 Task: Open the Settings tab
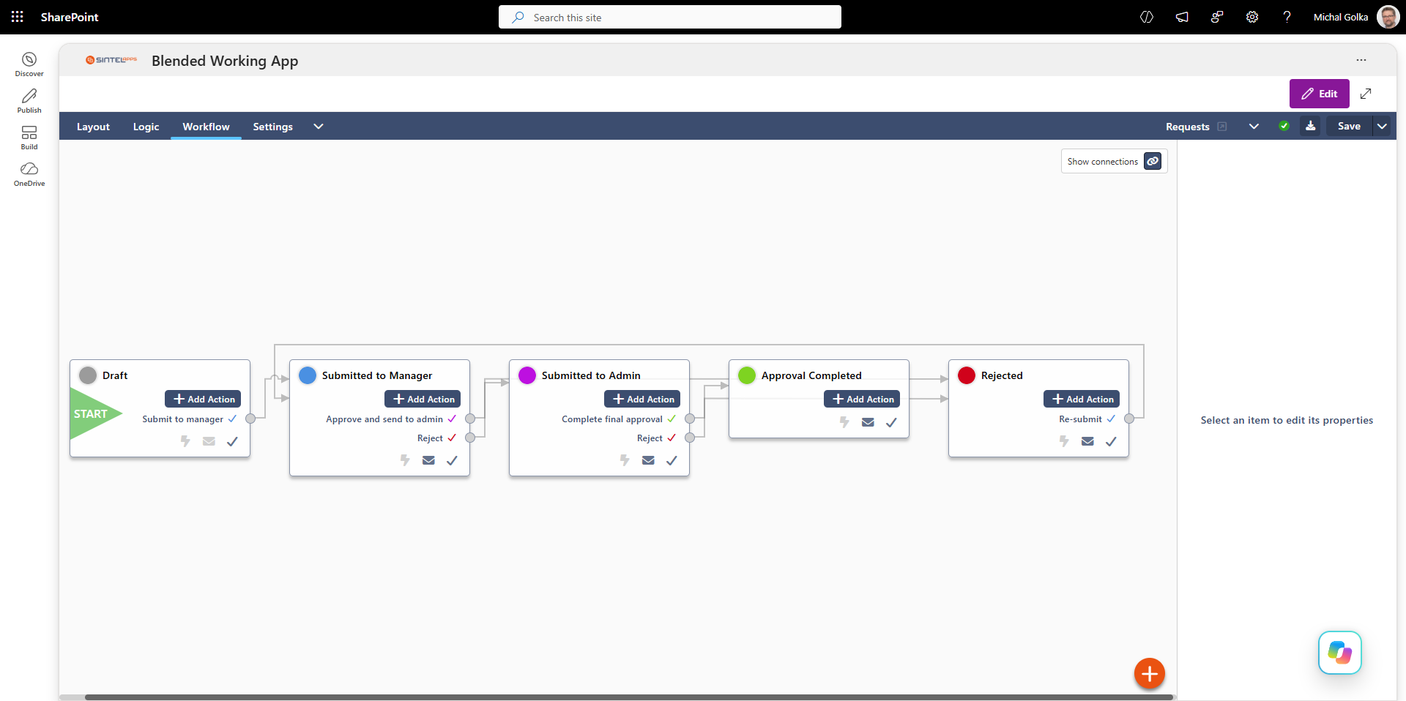click(x=272, y=127)
